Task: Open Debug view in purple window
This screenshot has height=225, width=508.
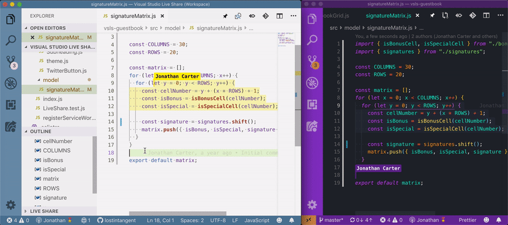Action: [x=312, y=84]
